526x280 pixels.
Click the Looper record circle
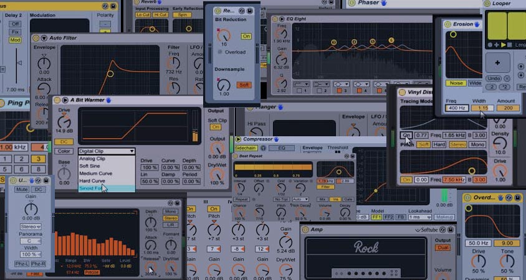(490, 45)
